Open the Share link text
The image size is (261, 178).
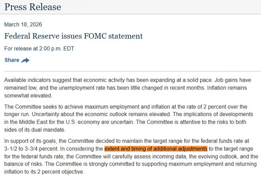point(12,60)
